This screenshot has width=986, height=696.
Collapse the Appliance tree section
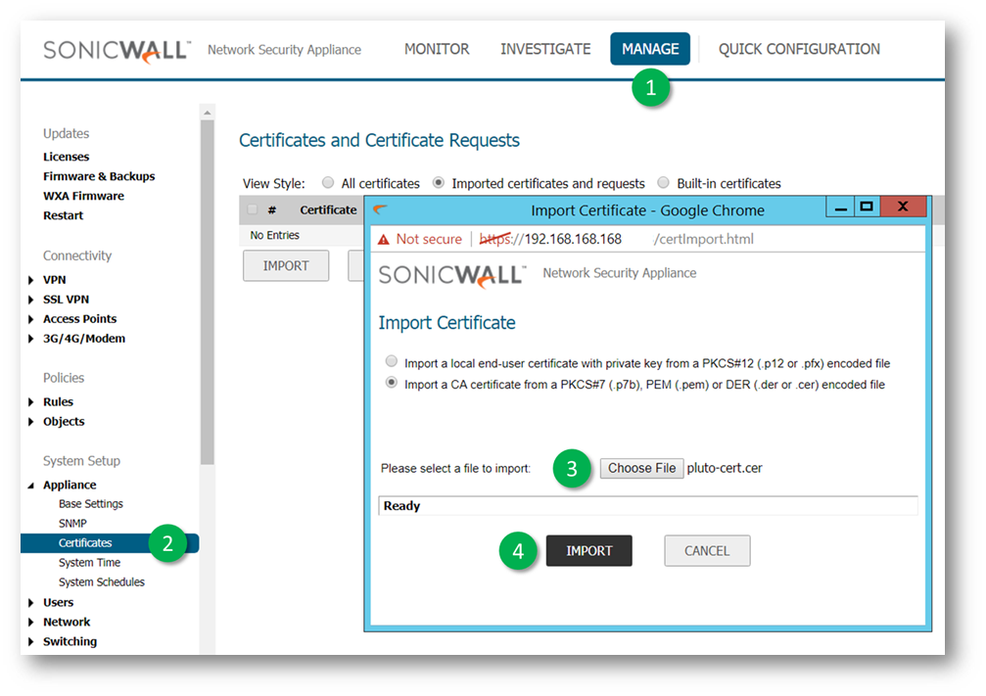pos(33,486)
